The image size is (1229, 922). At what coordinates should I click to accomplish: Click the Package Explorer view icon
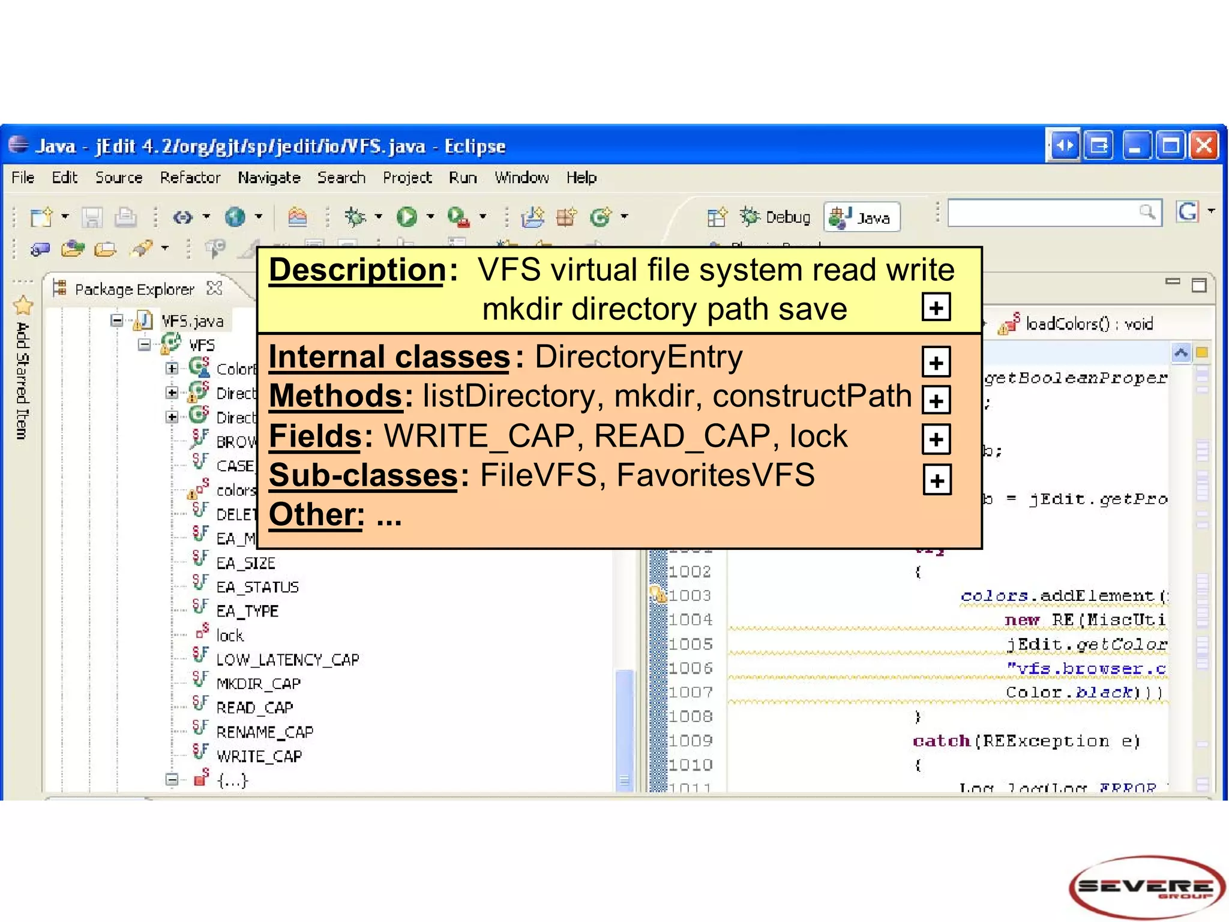pos(59,289)
